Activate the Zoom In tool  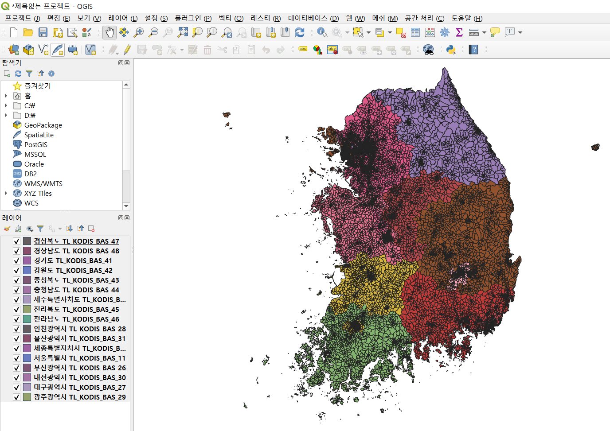pos(138,32)
